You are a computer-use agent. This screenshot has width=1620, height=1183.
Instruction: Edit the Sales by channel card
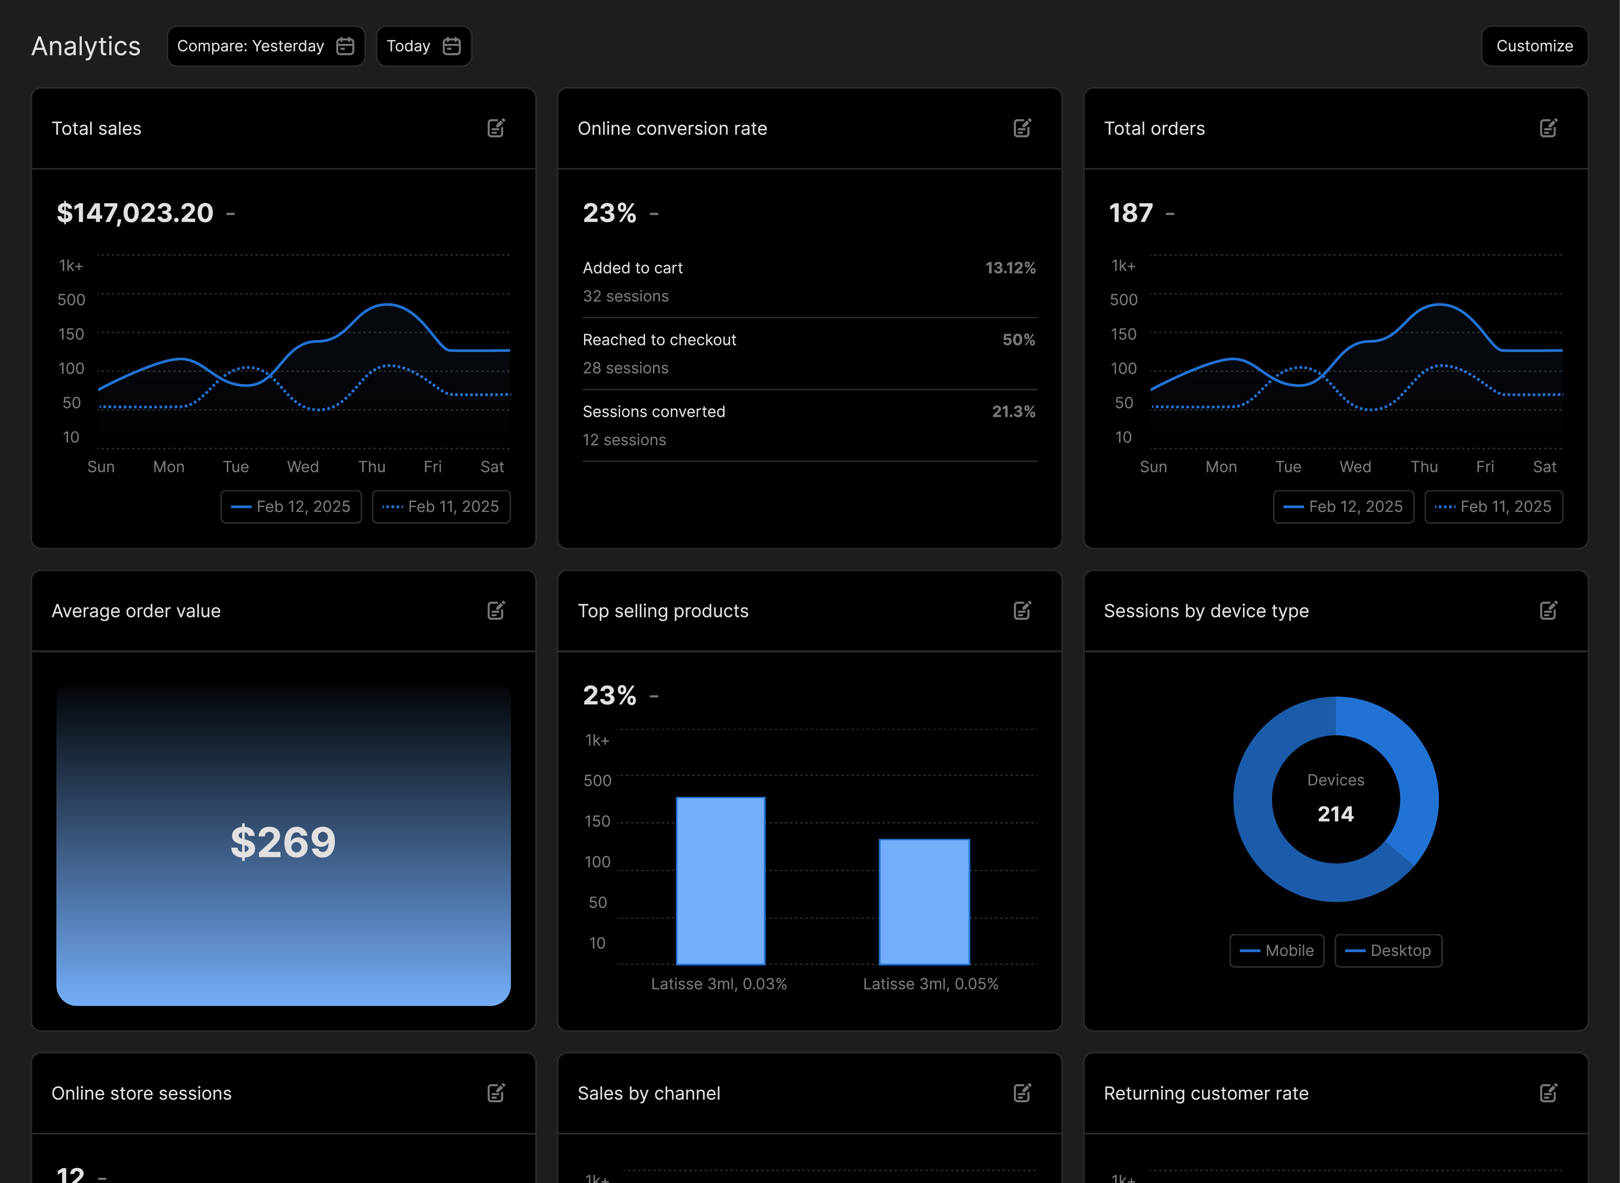[x=1022, y=1093]
